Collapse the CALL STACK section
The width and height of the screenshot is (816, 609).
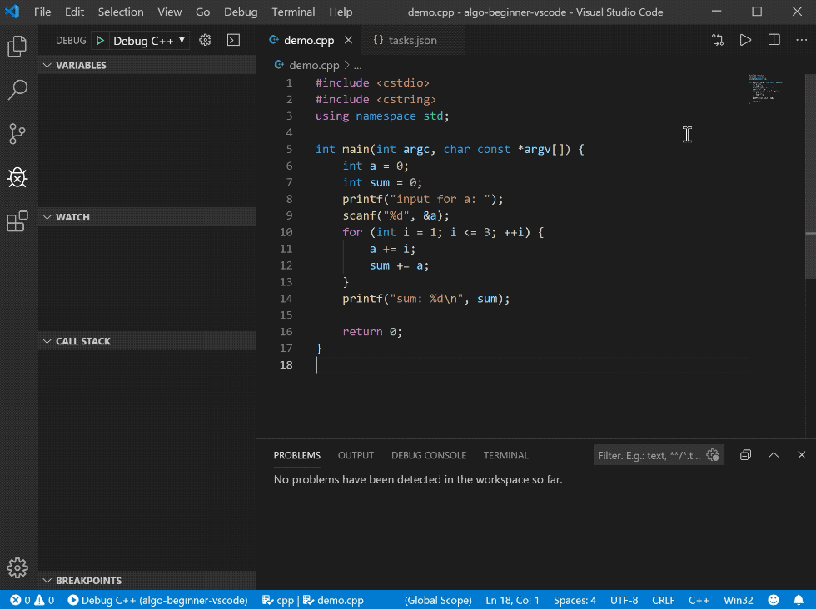(82, 341)
